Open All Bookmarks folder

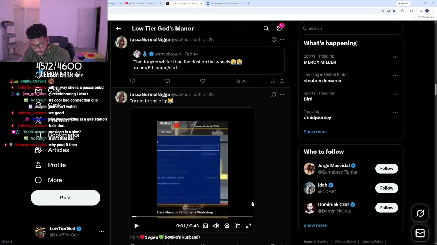click(427, 17)
